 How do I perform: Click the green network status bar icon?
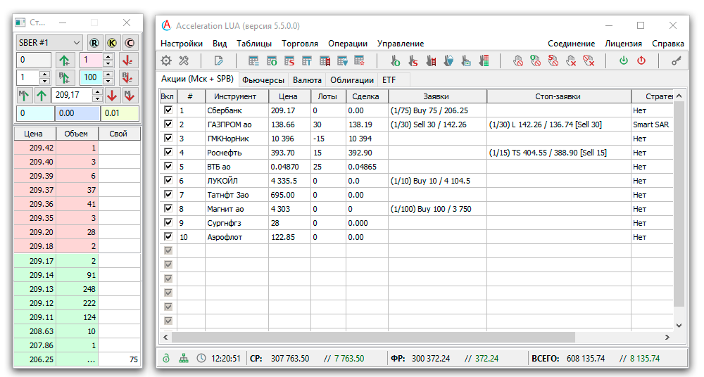click(x=184, y=358)
